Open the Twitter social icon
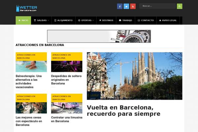Screen dimensions: 198x132 [126, 6]
